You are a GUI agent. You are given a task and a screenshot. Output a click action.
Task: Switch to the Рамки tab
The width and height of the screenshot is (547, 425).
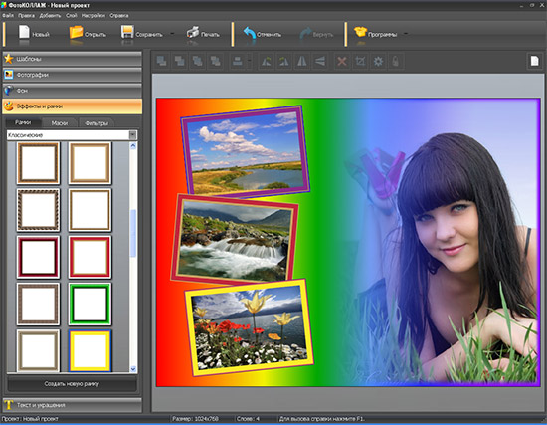23,122
